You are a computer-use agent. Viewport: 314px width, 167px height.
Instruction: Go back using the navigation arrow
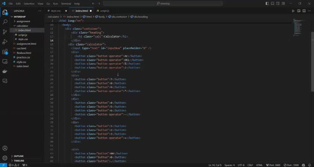click(x=93, y=4)
